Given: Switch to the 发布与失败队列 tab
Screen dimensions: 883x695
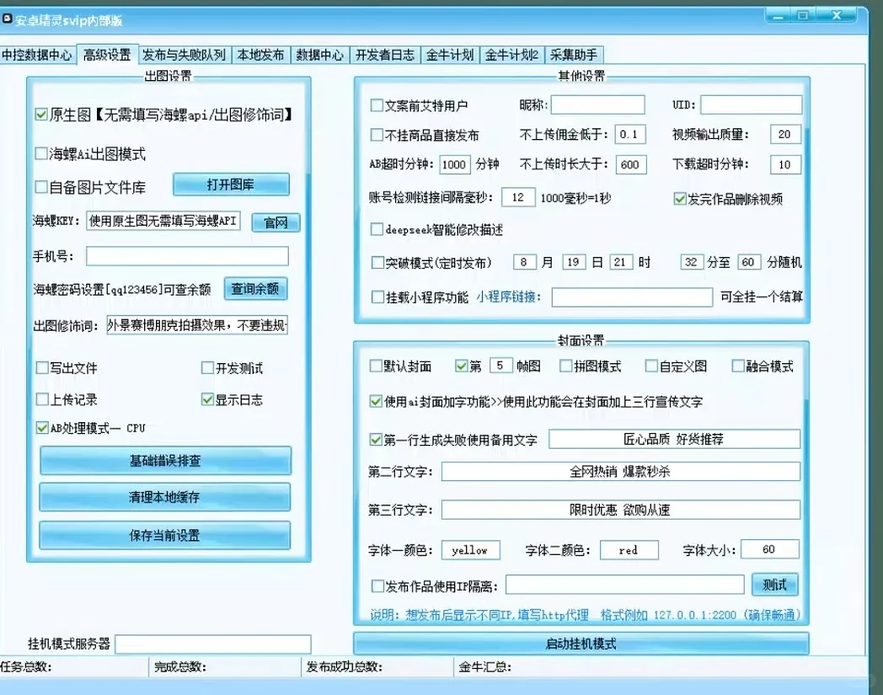Looking at the screenshot, I should tap(184, 55).
